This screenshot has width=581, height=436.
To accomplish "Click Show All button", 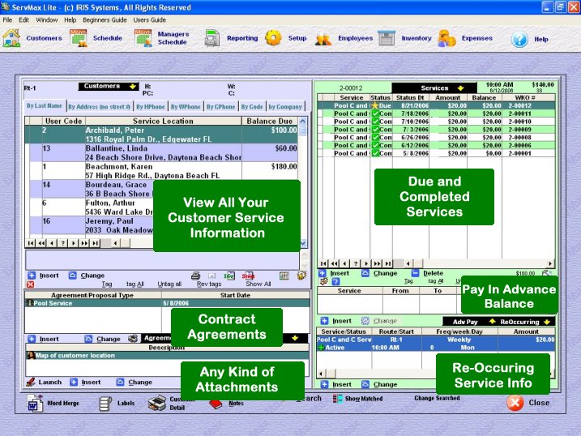I will 258,284.
